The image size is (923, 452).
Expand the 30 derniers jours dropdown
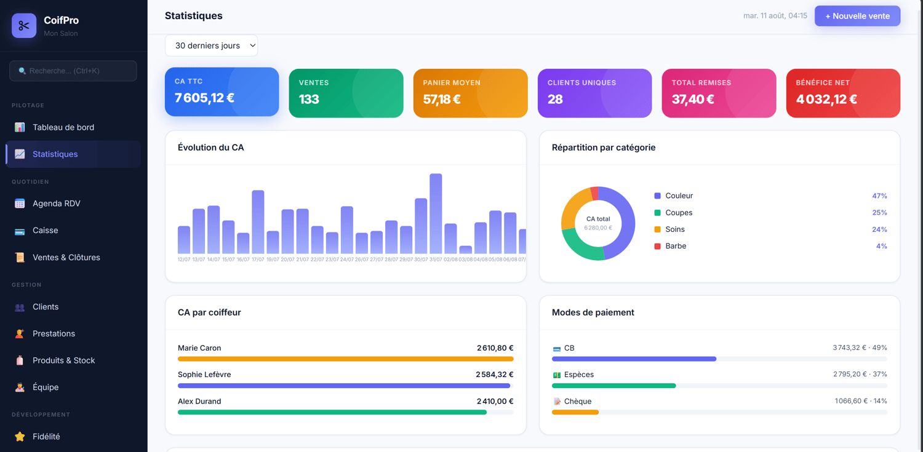(211, 46)
